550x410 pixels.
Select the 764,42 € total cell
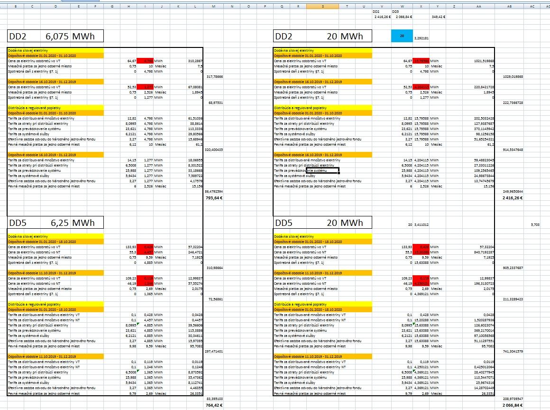point(213,406)
